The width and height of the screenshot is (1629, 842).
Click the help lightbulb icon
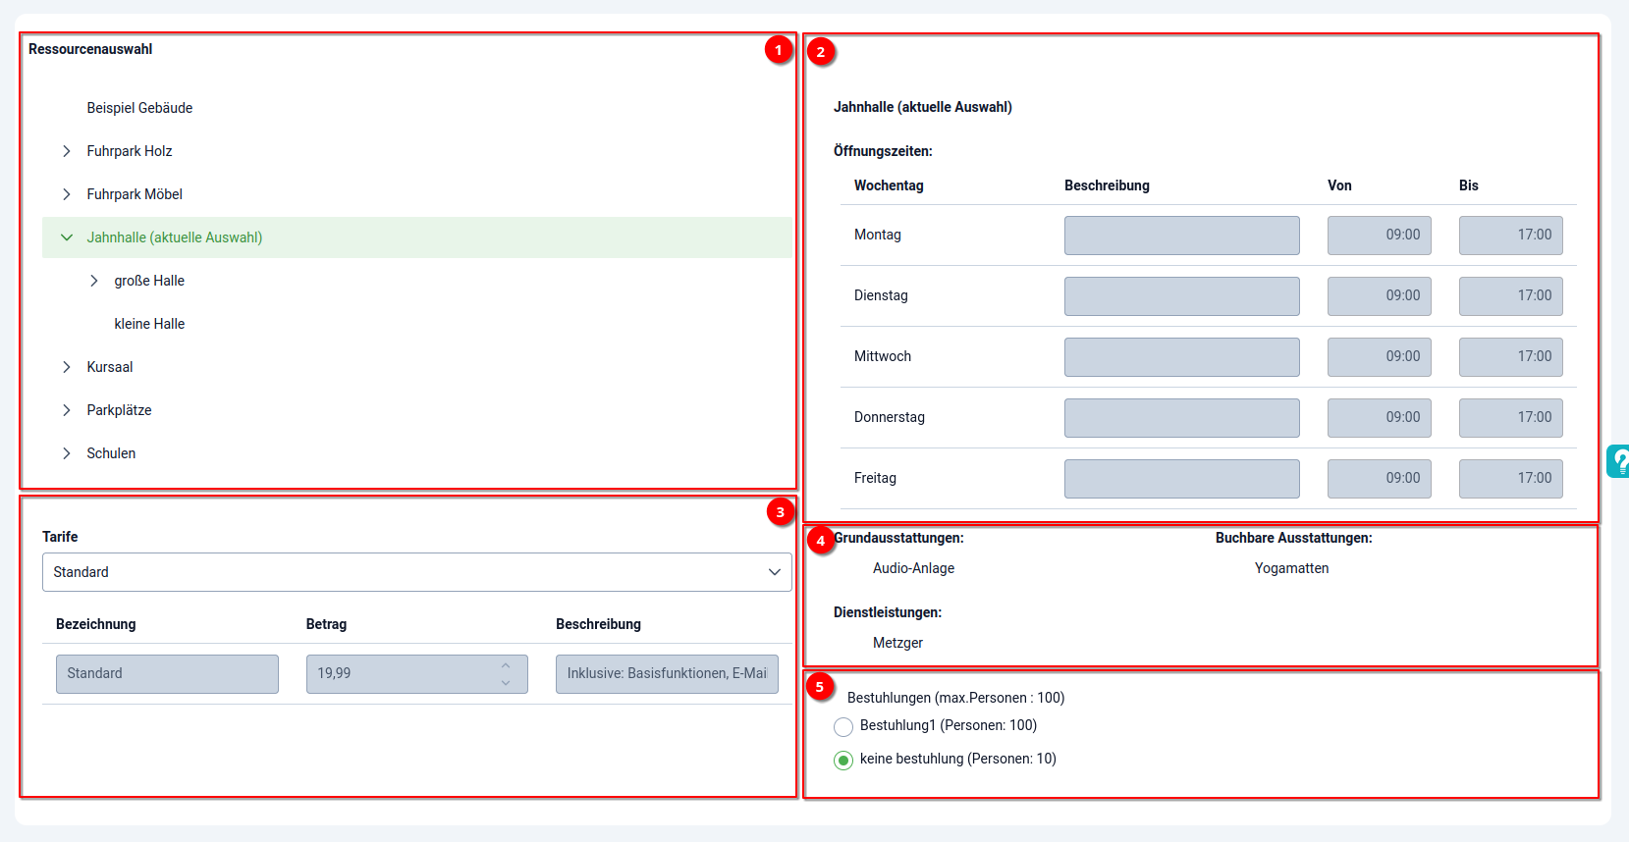(x=1618, y=461)
